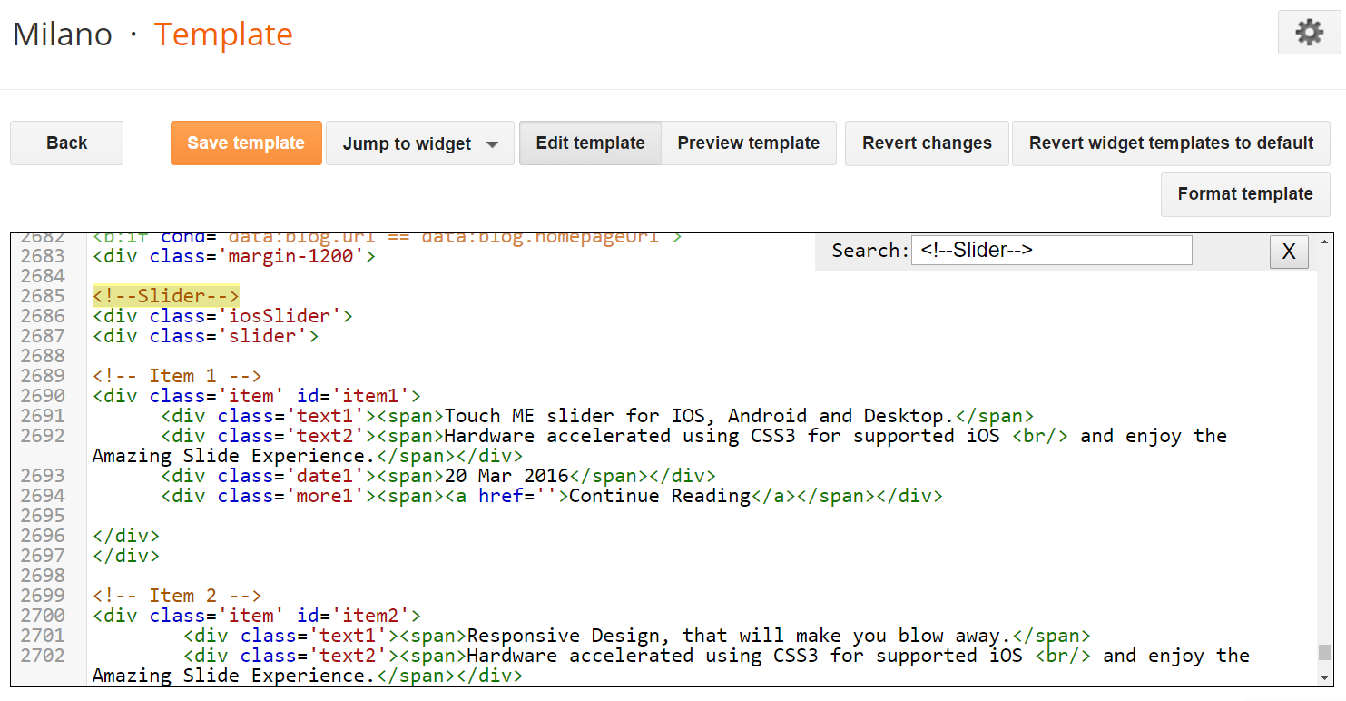The height and width of the screenshot is (701, 1346).
Task: Expand the Jump to widget dropdown
Action: point(419,143)
